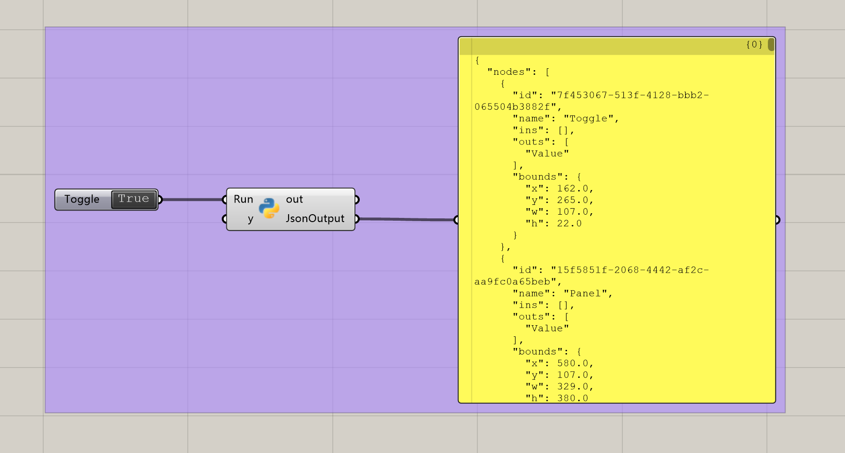The image size is (845, 453).
Task: Click the Toggle output grip
Action: point(159,200)
